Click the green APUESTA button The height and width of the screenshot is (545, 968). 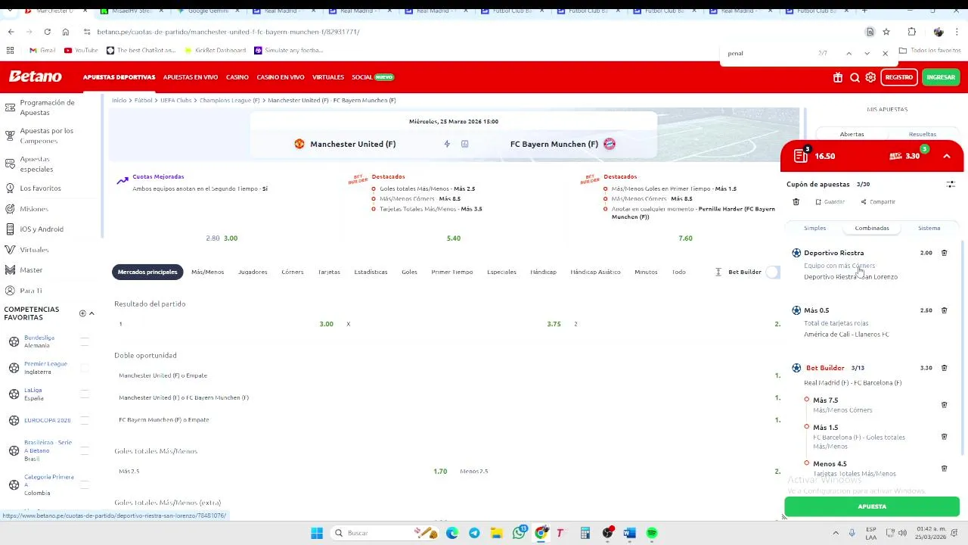[x=872, y=506]
